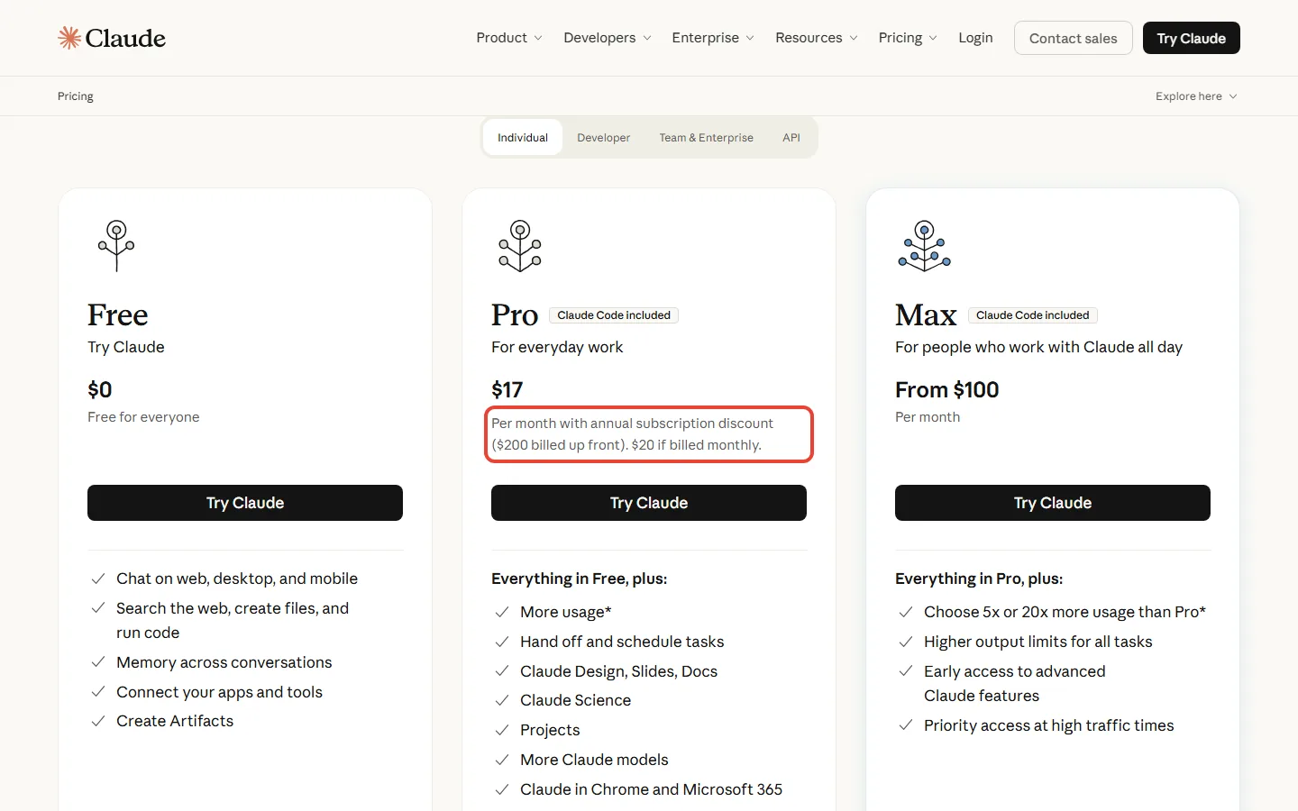The height and width of the screenshot is (811, 1298).
Task: Click checkmark next to Higher output limits
Action: click(906, 642)
